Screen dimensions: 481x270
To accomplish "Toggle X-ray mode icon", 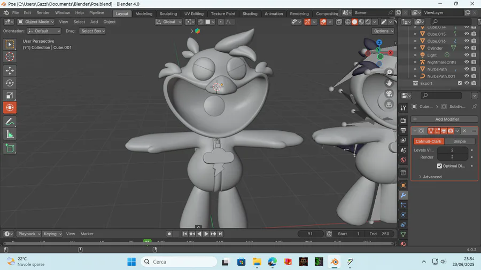I will point(339,22).
